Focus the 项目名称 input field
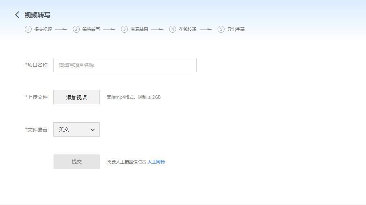Image resolution: width=366 pixels, height=205 pixels. (125, 65)
